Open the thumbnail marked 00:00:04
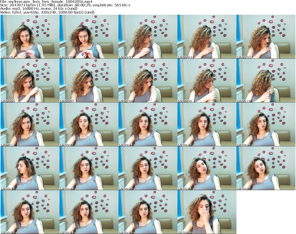The height and width of the screenshot is (234, 296). coord(207,37)
